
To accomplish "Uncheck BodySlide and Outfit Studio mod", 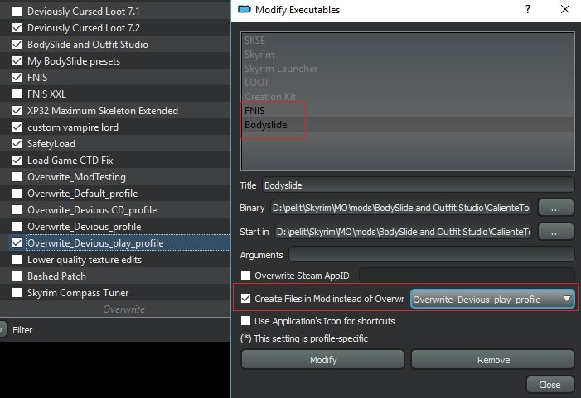I will [x=17, y=45].
